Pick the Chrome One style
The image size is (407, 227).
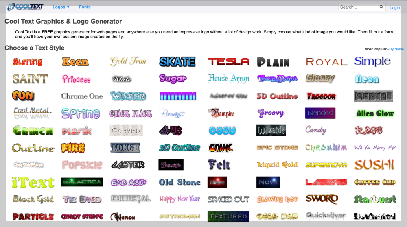[82, 96]
